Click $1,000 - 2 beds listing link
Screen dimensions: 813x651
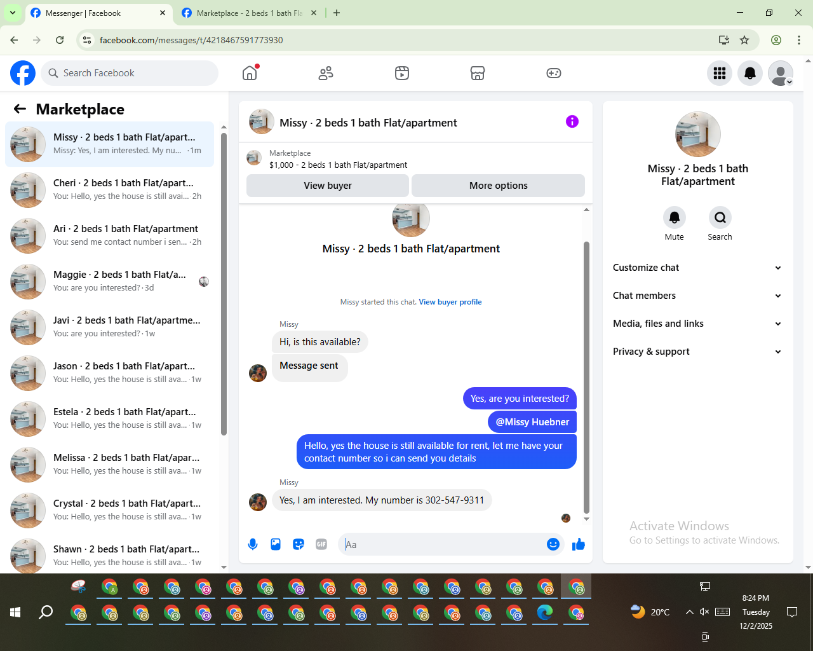[339, 165]
